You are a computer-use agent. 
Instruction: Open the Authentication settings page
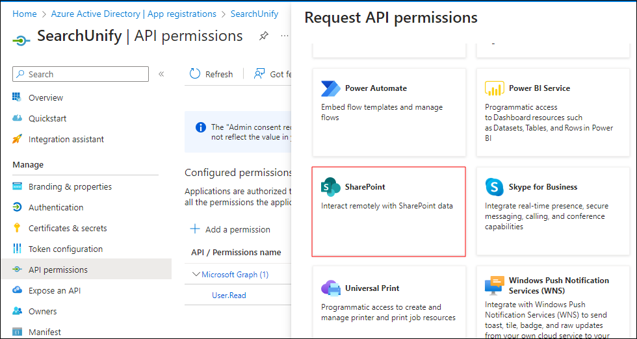[x=56, y=208]
